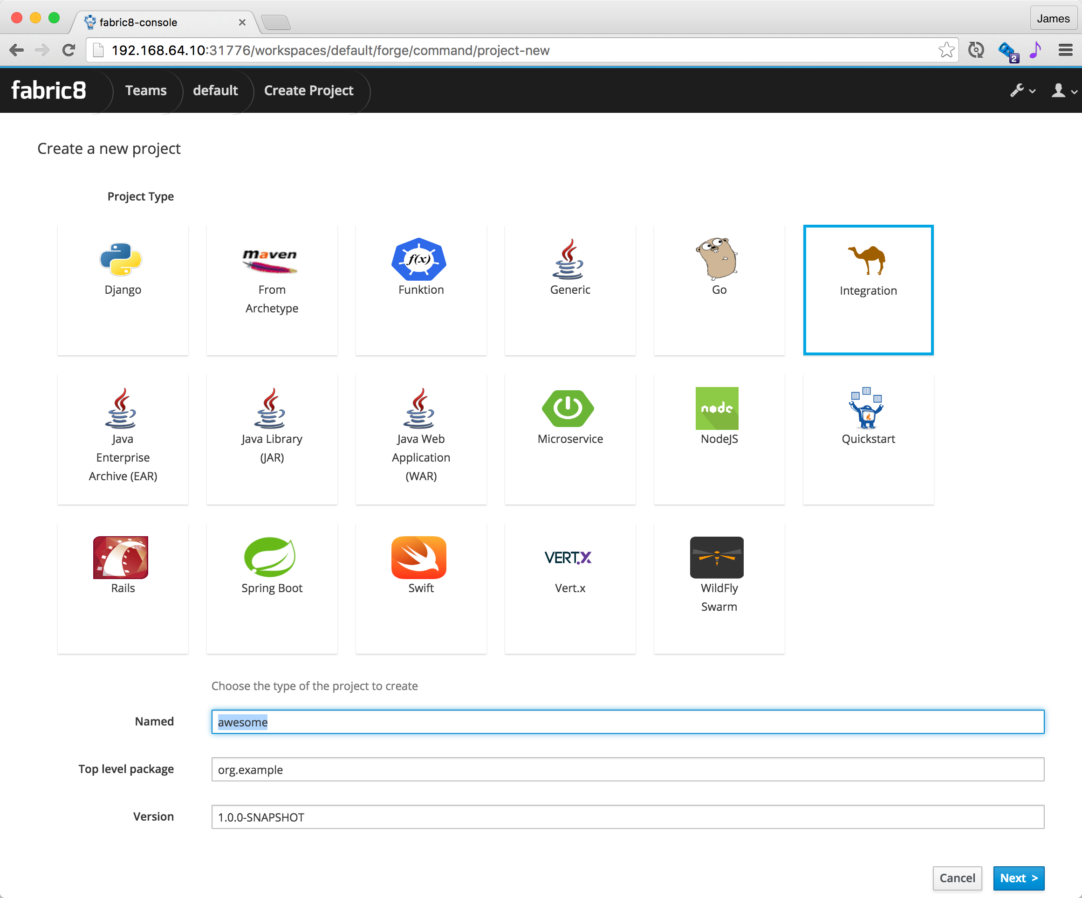The height and width of the screenshot is (898, 1082).
Task: Click the 'Spring Boot' label
Action: 272,588
